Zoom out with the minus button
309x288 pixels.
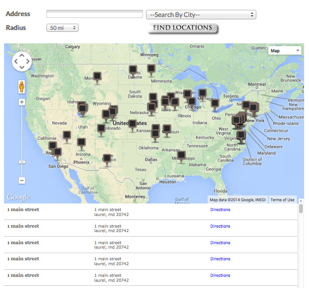point(21,181)
